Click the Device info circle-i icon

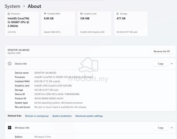pyautogui.click(x=10, y=64)
